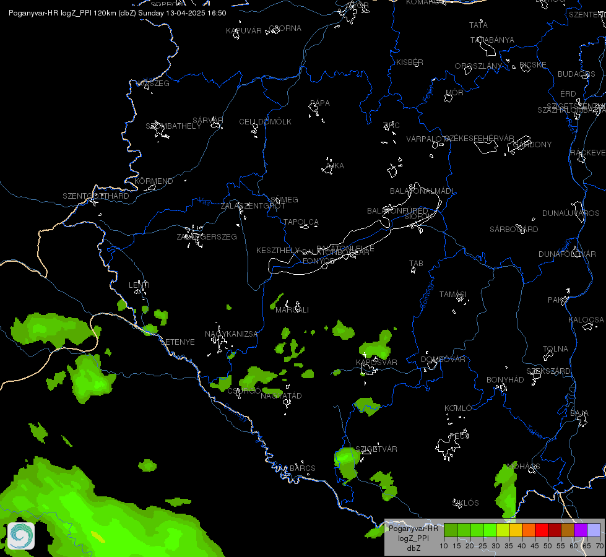Click the BALATONALMÁDI town label

pyautogui.click(x=422, y=191)
